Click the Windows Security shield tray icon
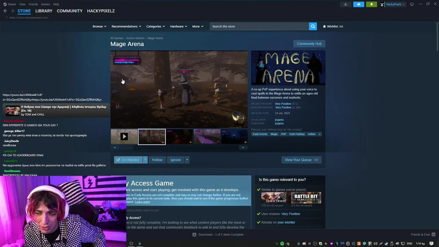 [x=320, y=244]
